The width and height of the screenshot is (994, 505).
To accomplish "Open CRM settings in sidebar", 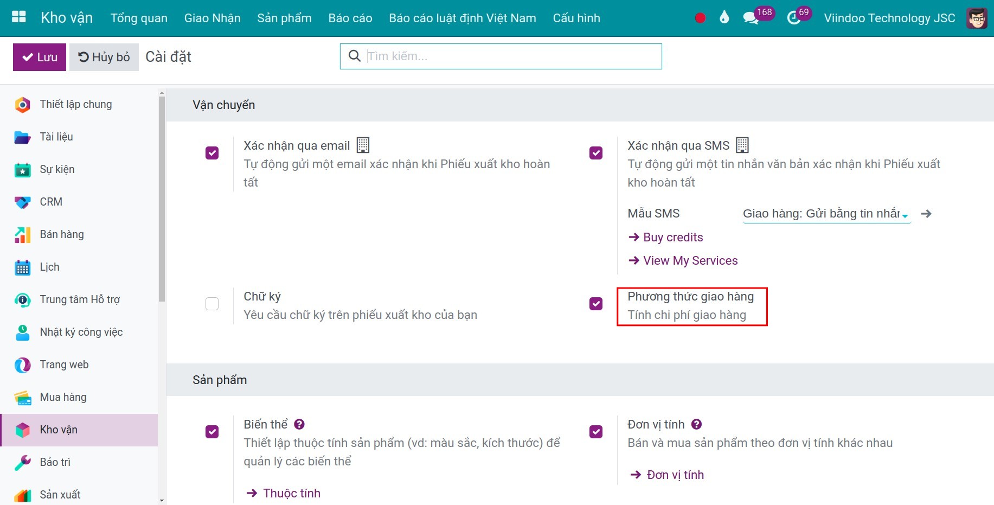I will 79,202.
